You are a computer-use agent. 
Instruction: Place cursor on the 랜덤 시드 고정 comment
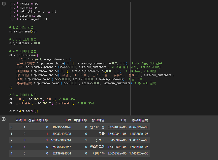pyautogui.click(x=21, y=27)
